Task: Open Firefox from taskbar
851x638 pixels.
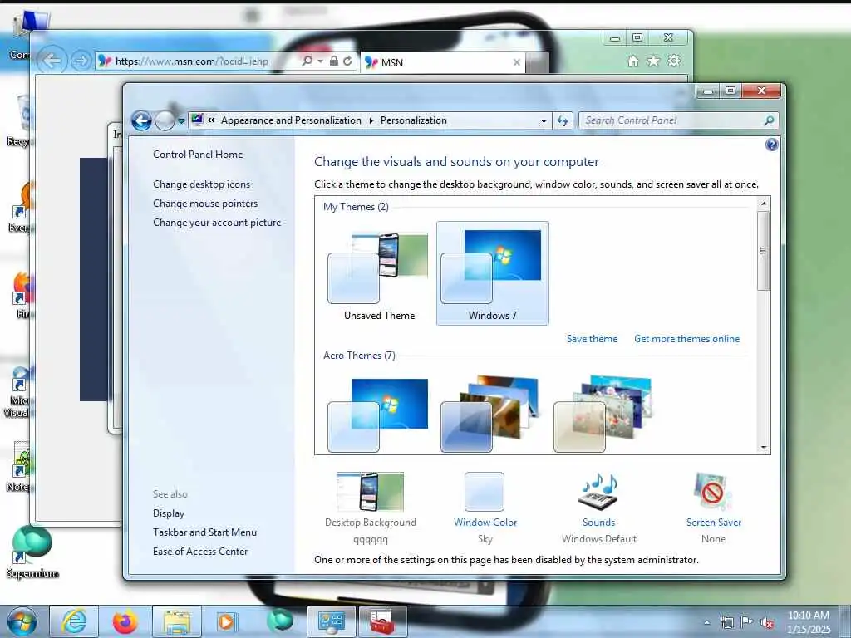Action: pyautogui.click(x=125, y=621)
